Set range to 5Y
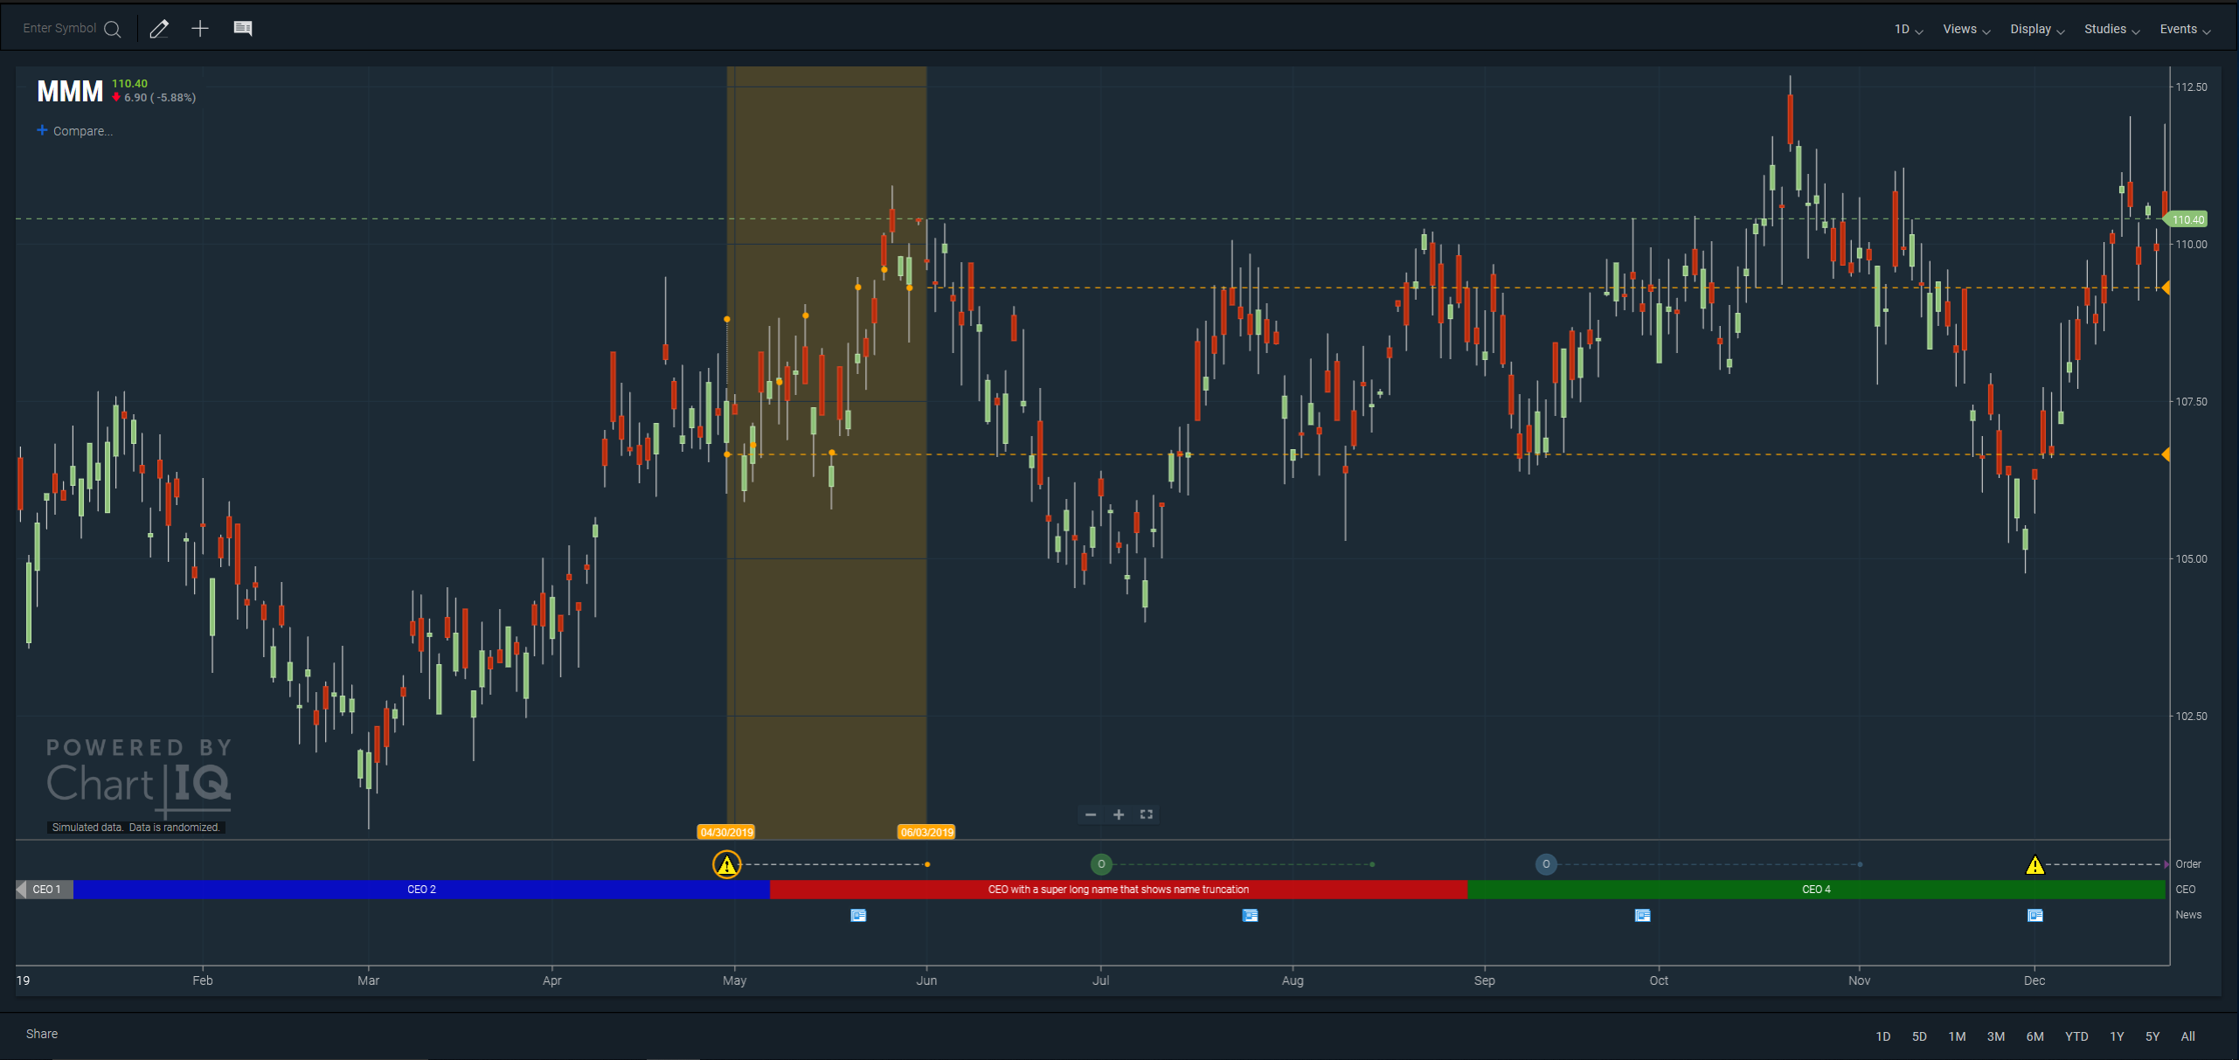The height and width of the screenshot is (1060, 2239). [x=2152, y=1036]
